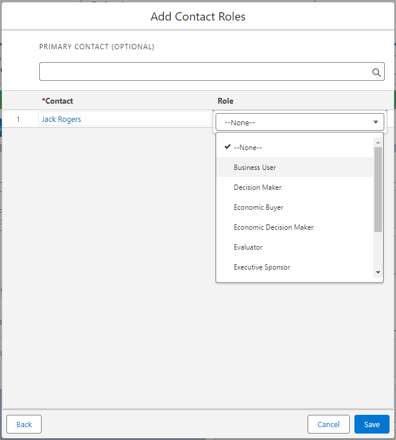Pick the Executive Sponsor role option

[x=262, y=267]
